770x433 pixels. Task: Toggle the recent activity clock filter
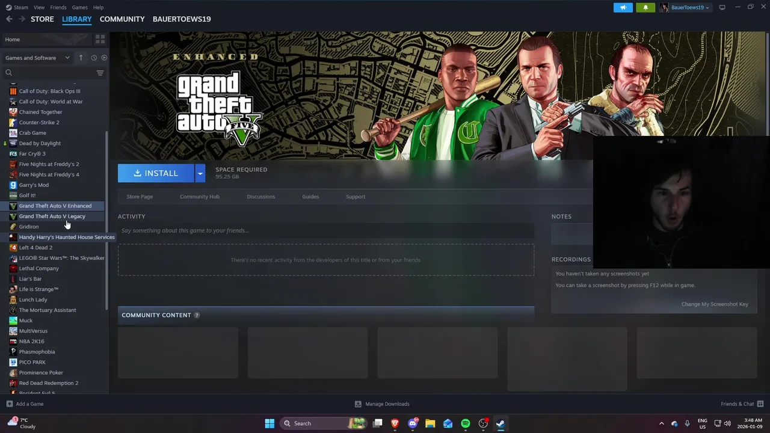(x=94, y=58)
